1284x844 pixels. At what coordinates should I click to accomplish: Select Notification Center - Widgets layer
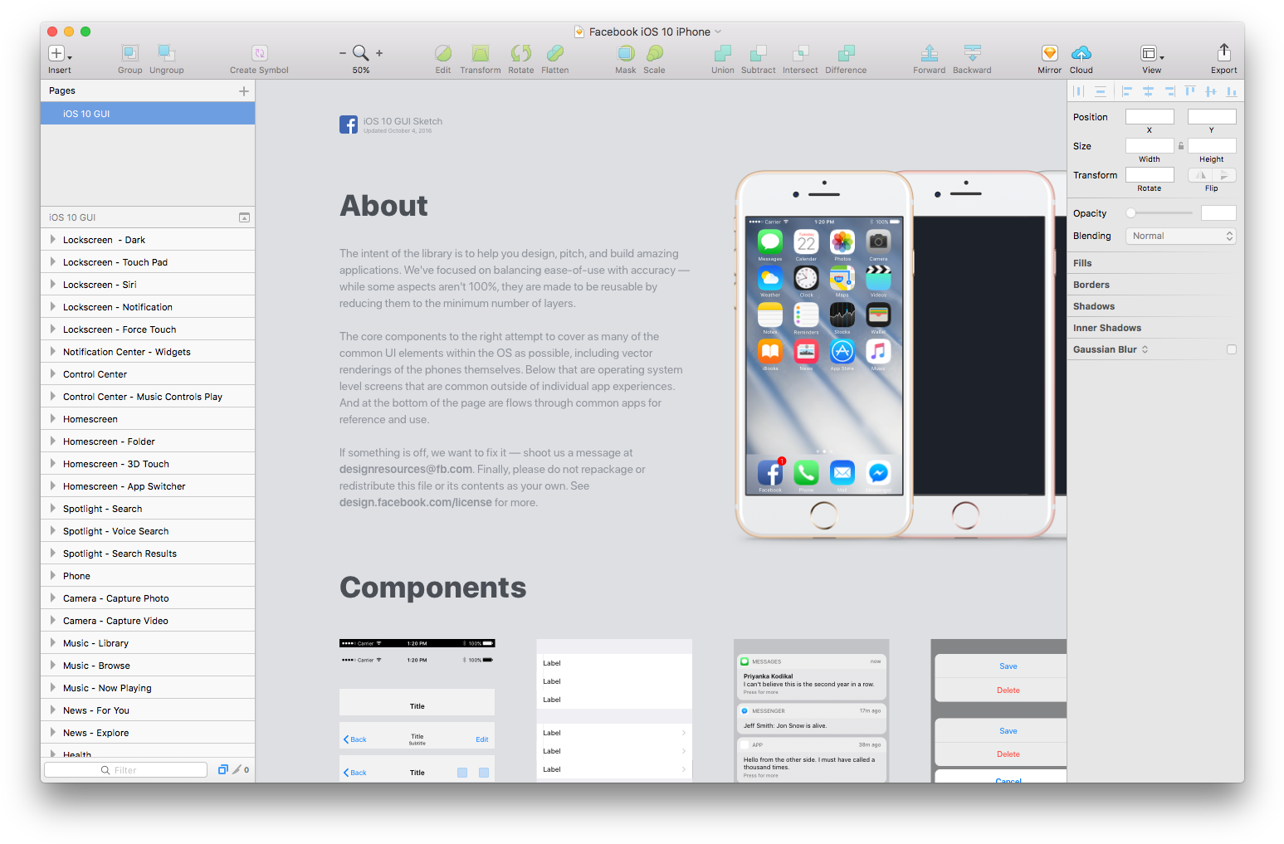(x=148, y=352)
